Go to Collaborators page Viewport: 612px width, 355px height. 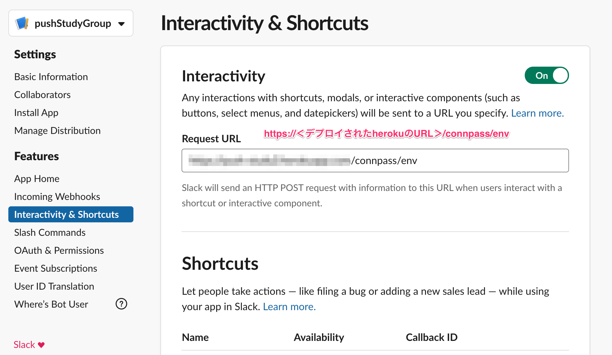42,95
